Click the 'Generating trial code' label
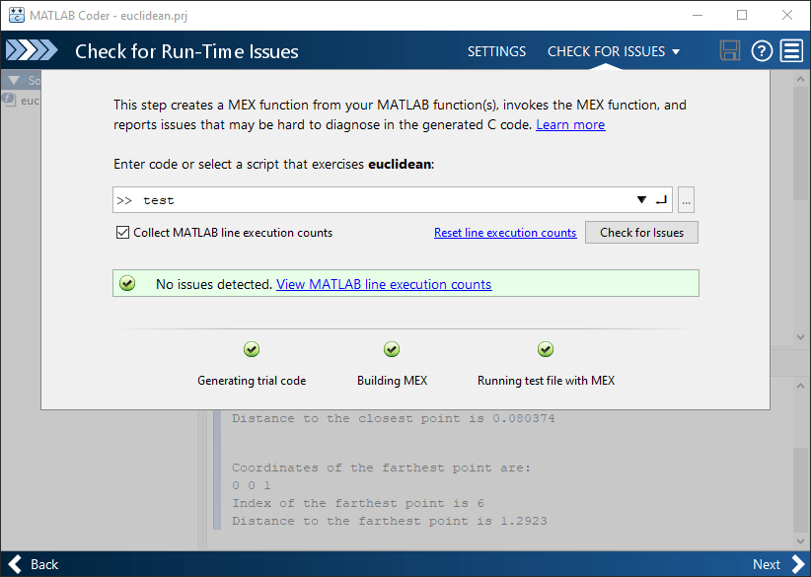The width and height of the screenshot is (811, 577). point(252,381)
